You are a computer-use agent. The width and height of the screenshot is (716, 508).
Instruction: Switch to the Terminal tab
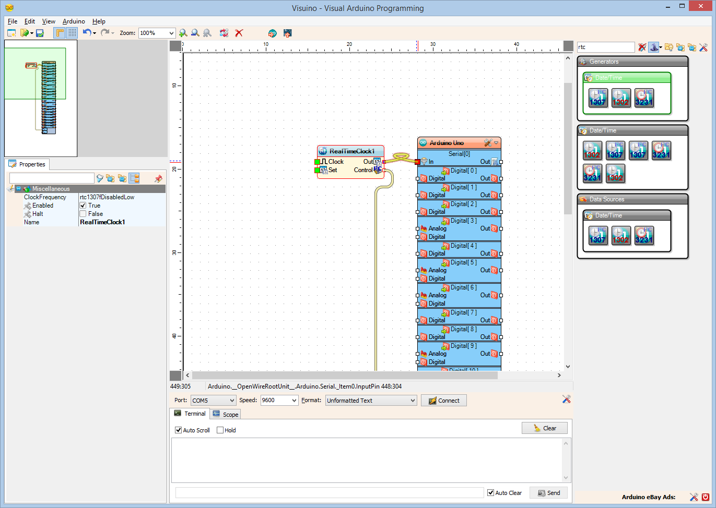pyautogui.click(x=190, y=414)
